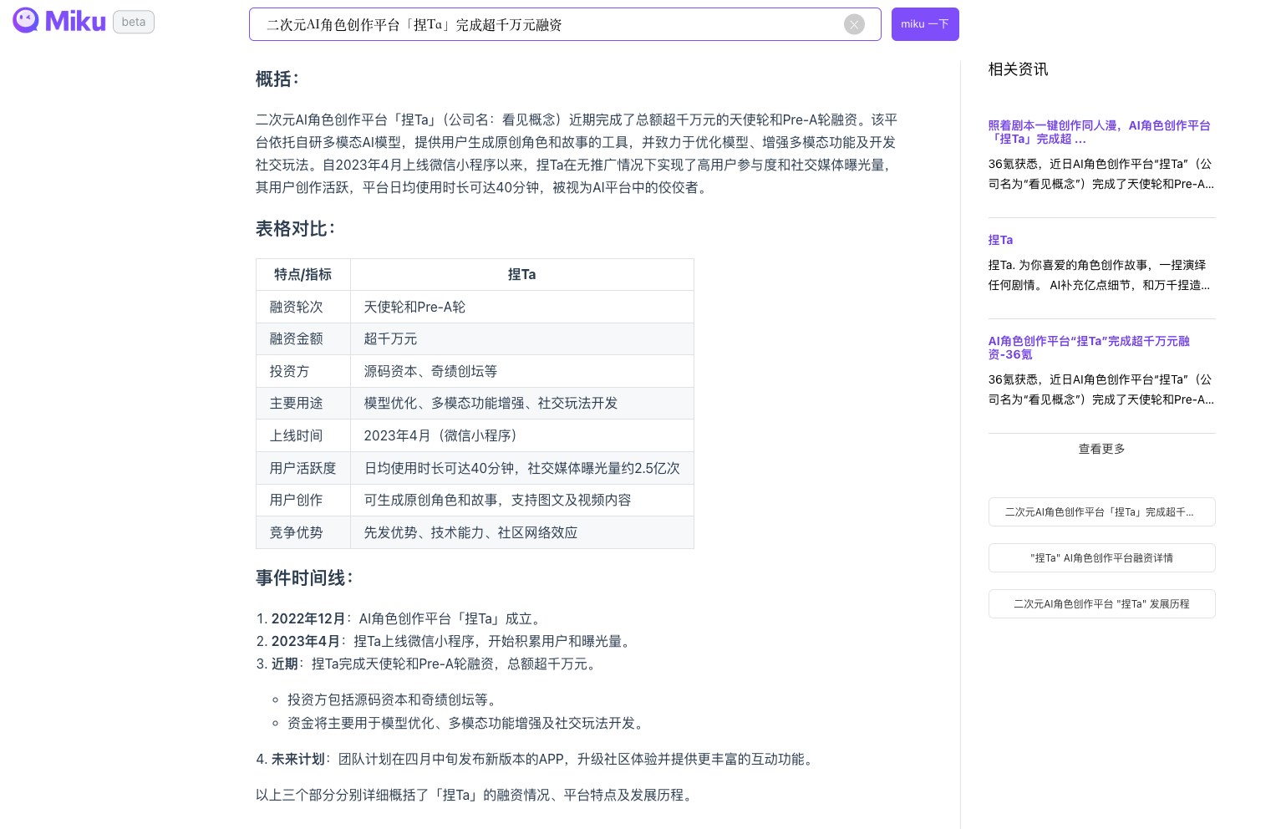Click the '超千万元' table cell

tap(522, 338)
